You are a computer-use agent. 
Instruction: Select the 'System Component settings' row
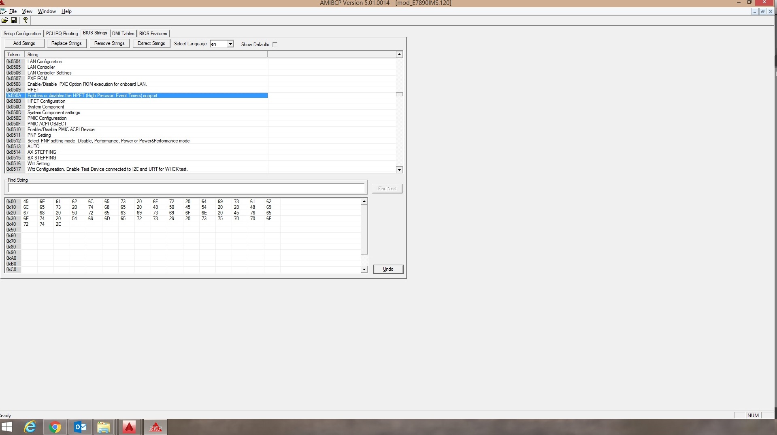click(136, 112)
